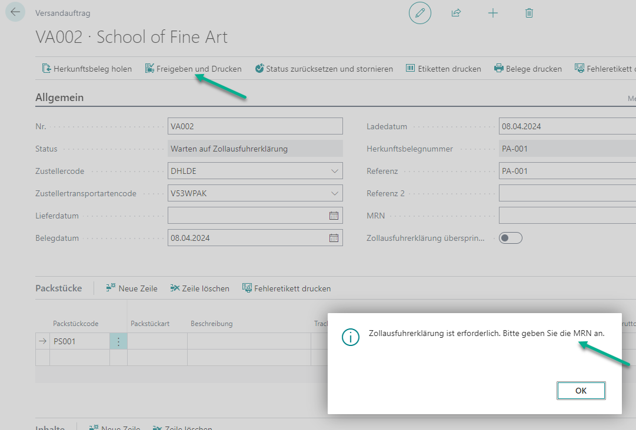Click Neue Zeile in Packstücke

coord(132,288)
